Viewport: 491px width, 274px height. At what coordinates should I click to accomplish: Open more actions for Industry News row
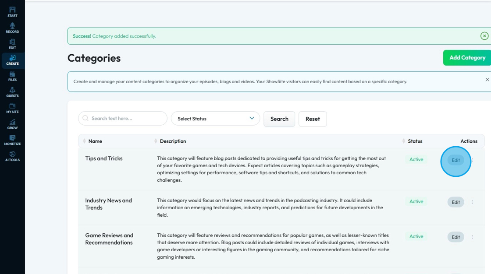[472, 202]
